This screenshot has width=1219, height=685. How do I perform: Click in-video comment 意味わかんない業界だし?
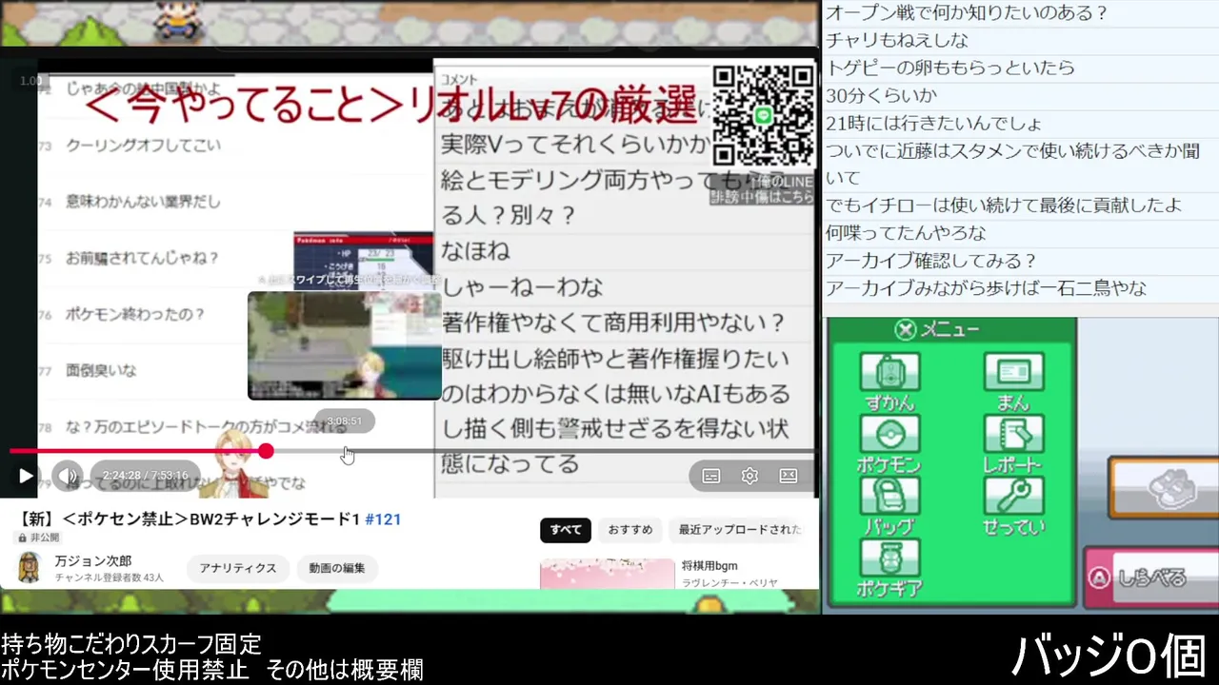click(143, 202)
